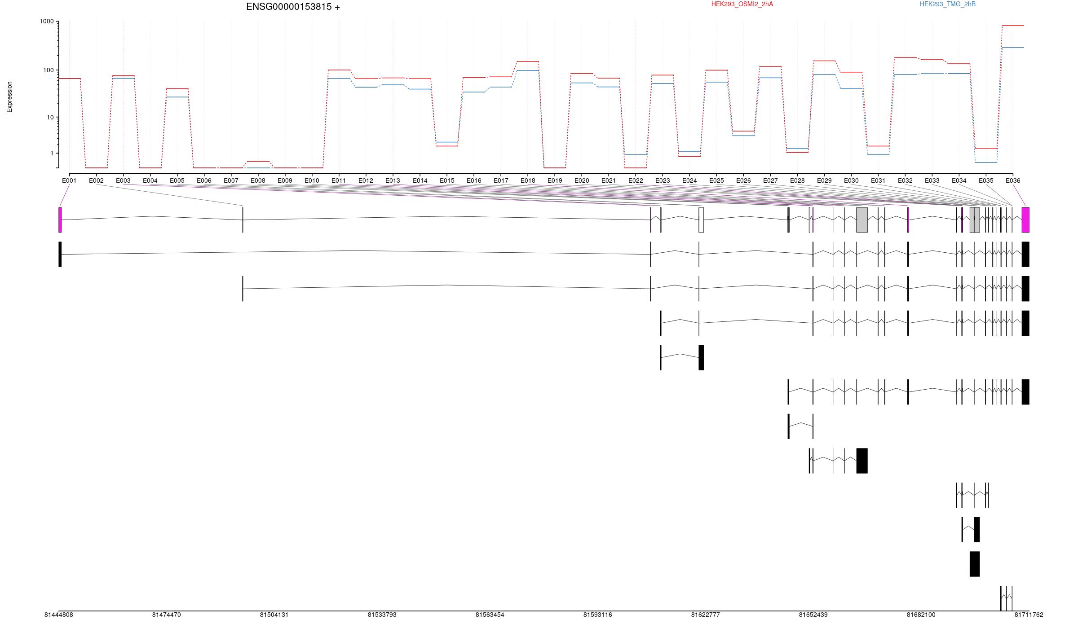Click the magenta last exon in gene model
The height and width of the screenshot is (624, 1078).
point(1025,220)
